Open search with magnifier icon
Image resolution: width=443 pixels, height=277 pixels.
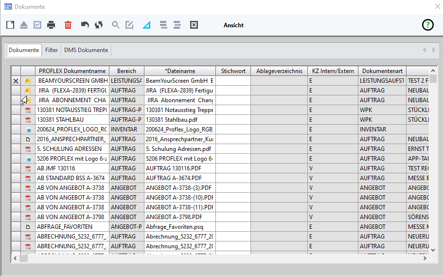(x=116, y=25)
